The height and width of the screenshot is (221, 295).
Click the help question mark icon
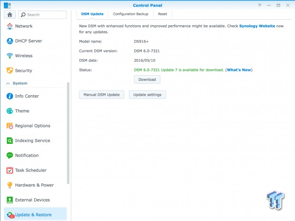tap(260, 5)
